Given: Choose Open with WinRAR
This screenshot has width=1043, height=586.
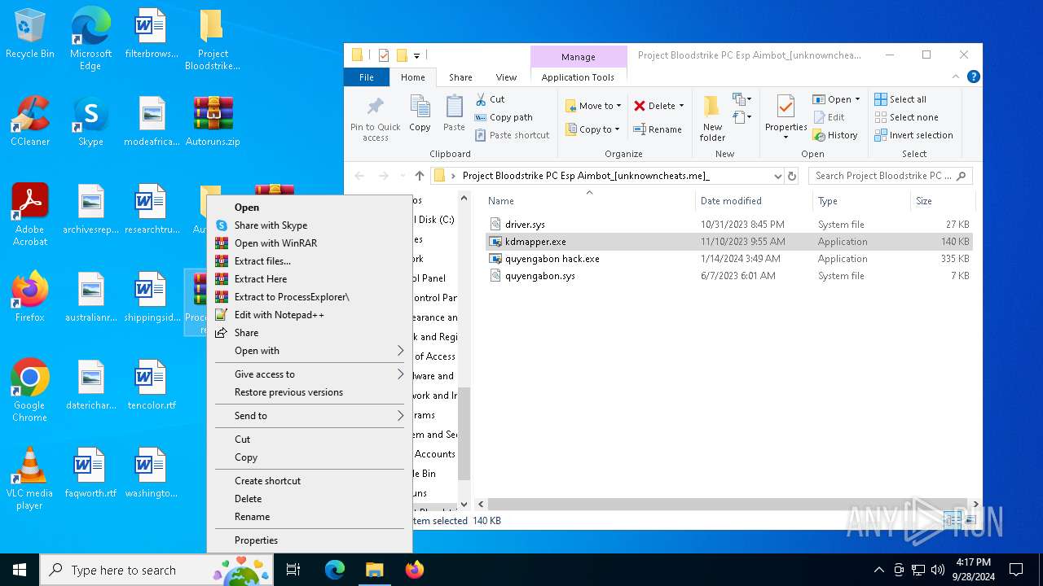Looking at the screenshot, I should pos(310,243).
